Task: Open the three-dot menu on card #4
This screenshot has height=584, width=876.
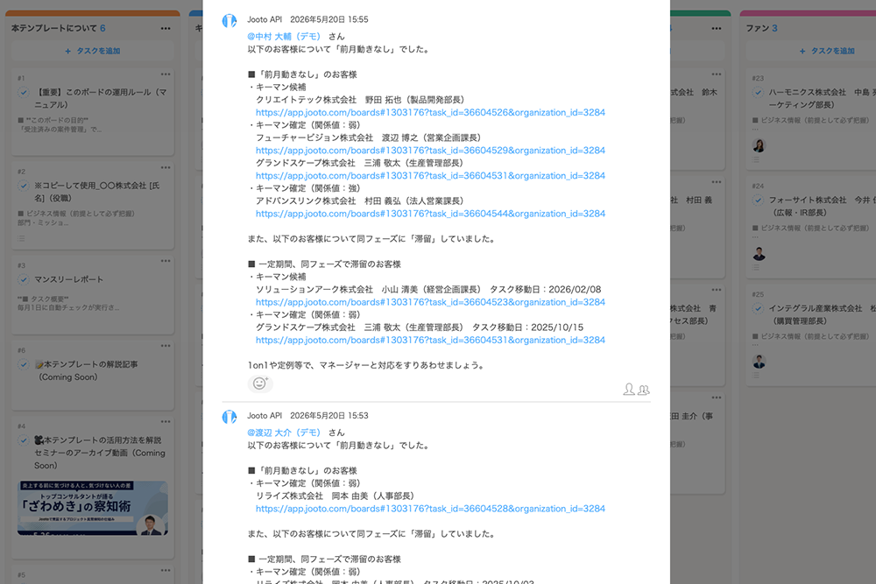Action: [x=166, y=421]
